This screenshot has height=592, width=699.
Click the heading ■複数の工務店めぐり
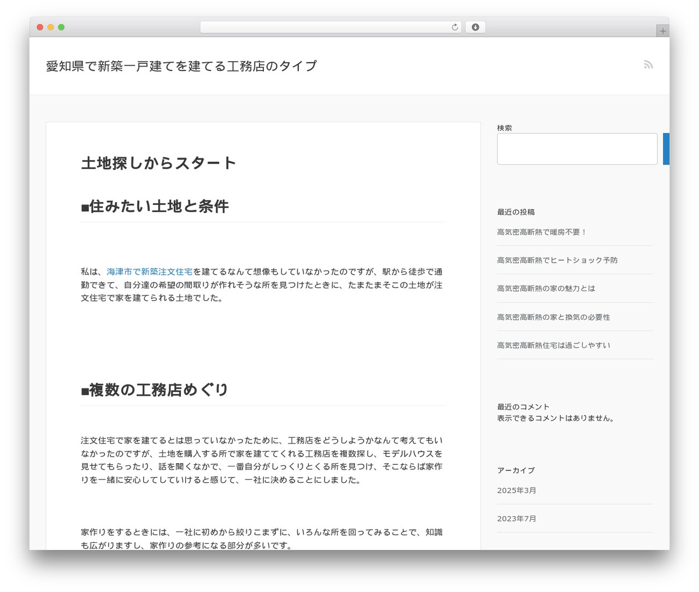point(155,389)
